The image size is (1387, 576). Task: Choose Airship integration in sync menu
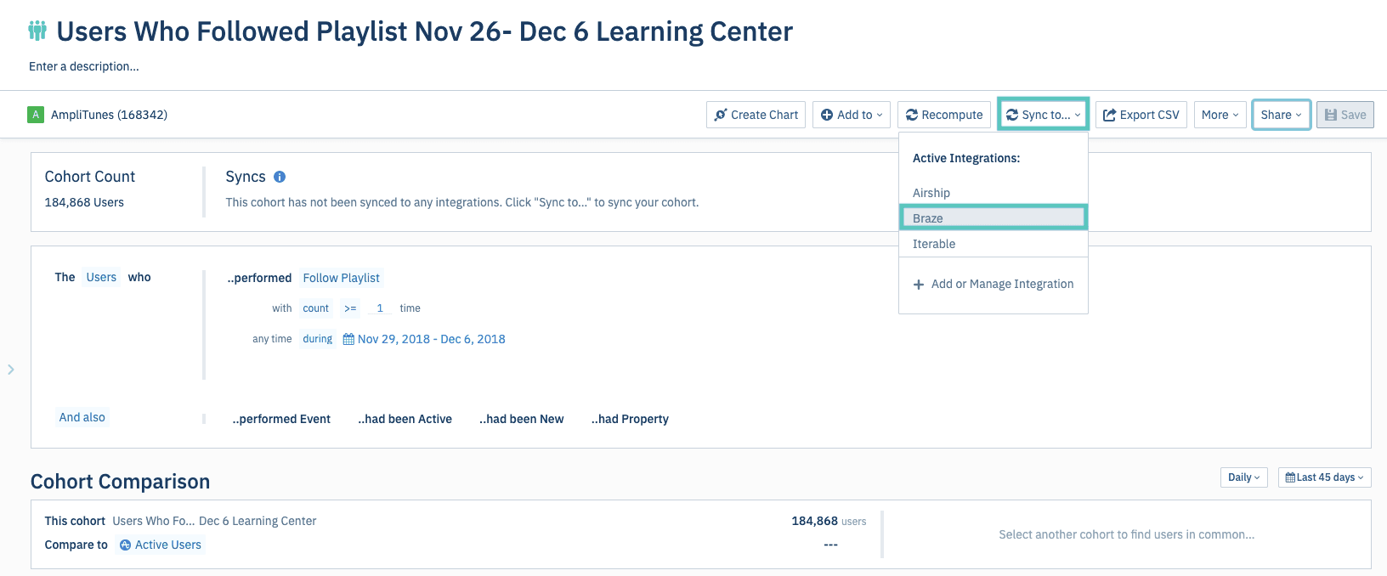click(931, 193)
